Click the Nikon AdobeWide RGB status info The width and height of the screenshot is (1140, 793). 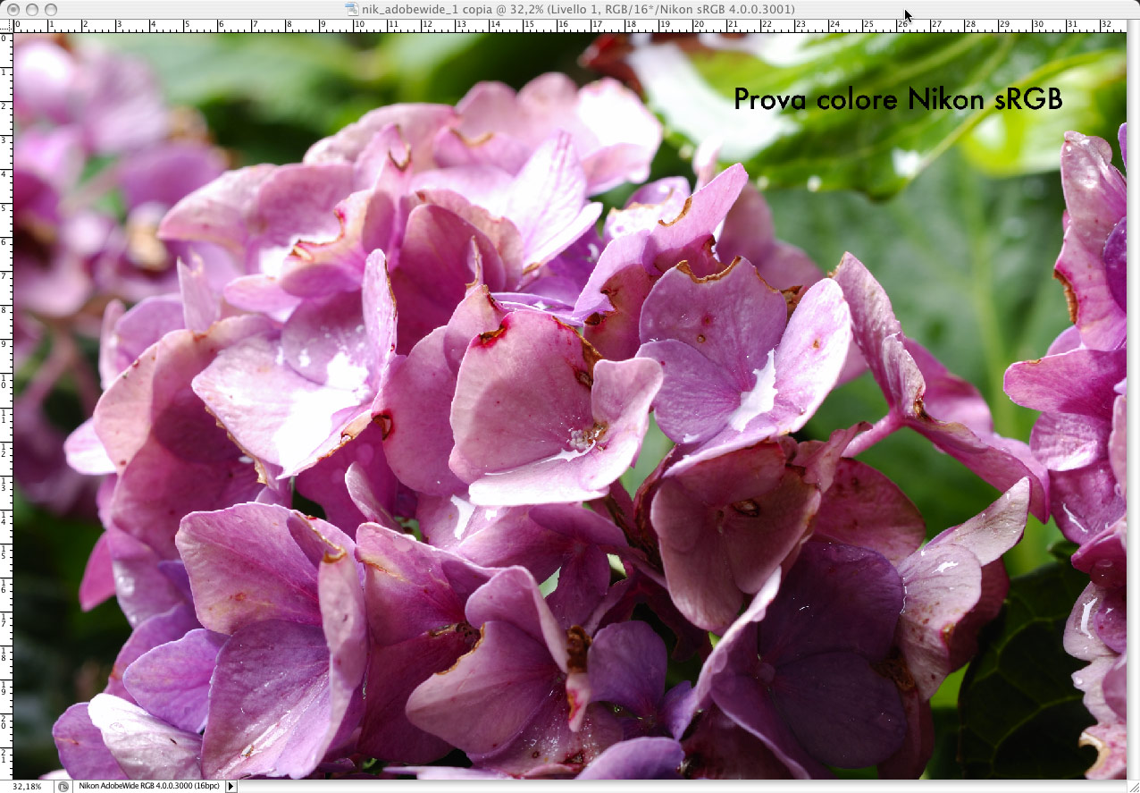point(150,787)
